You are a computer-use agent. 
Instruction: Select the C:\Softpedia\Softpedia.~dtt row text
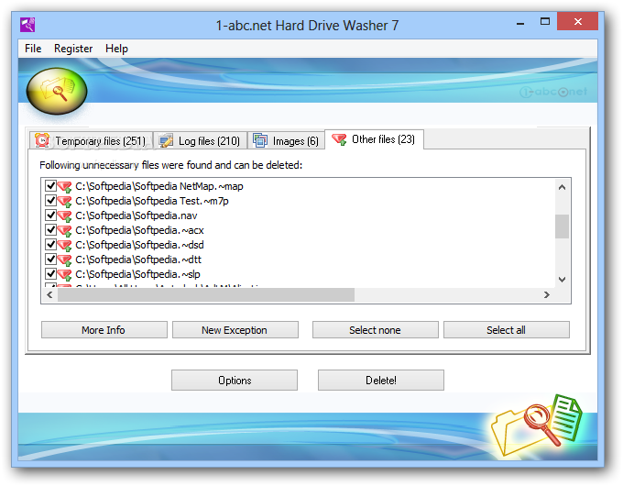tap(138, 260)
